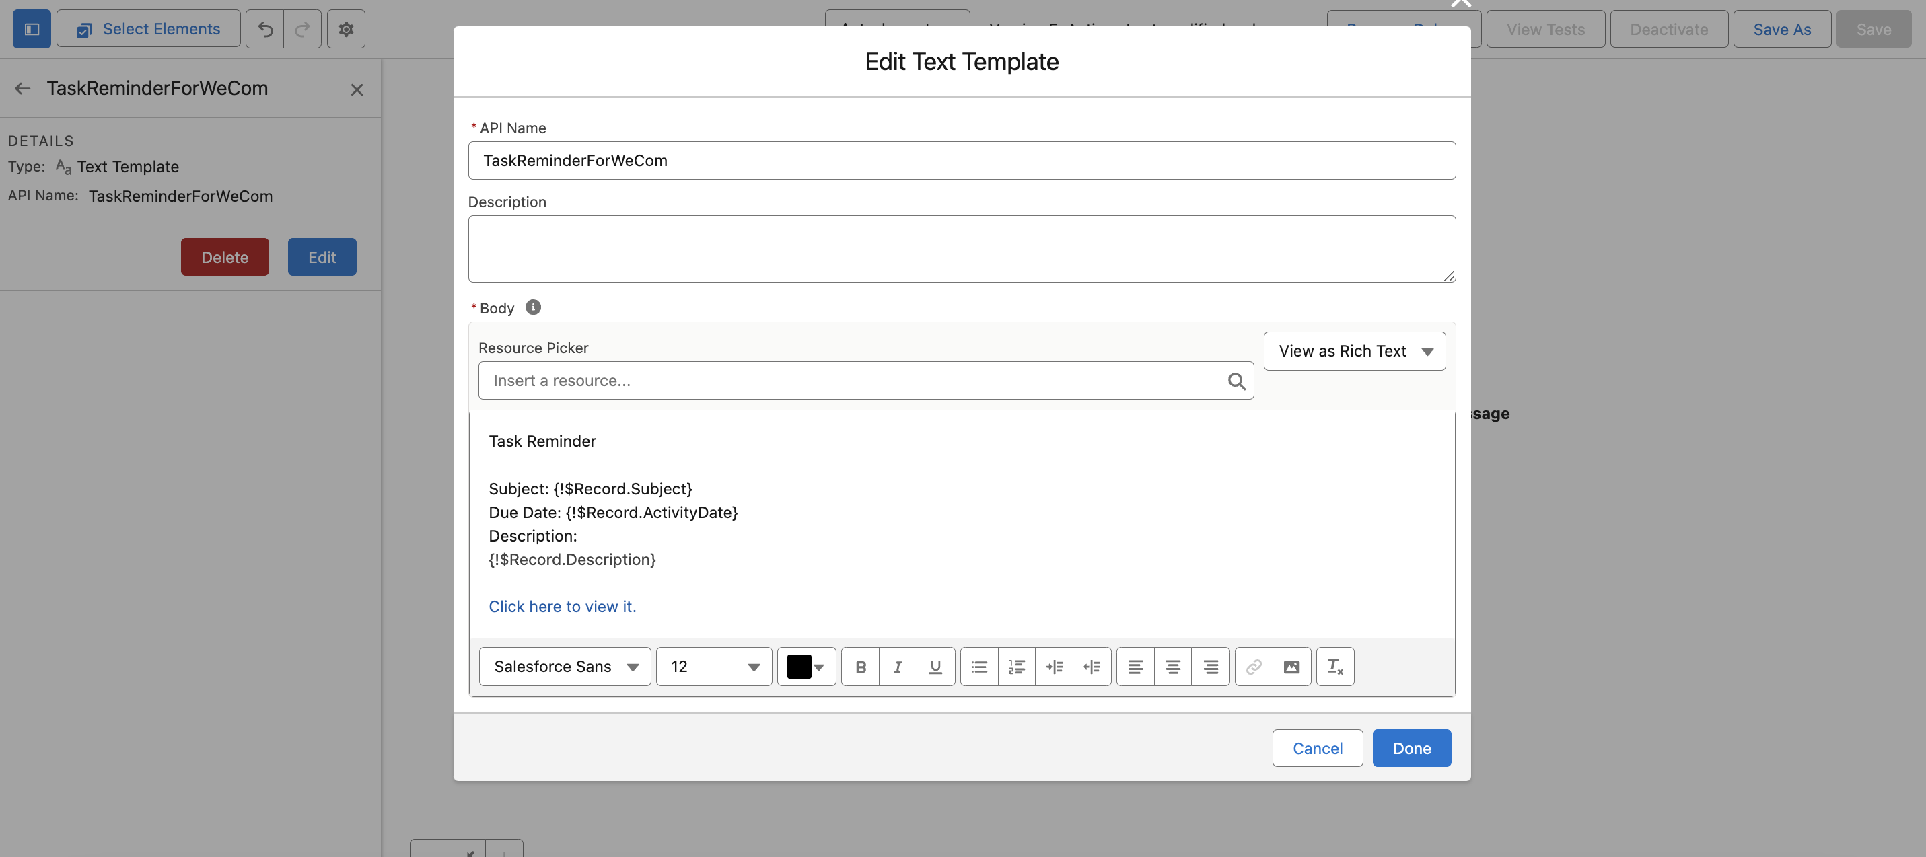Click '{!$Record.Description}' merge field text
Screen dimensions: 1926x857
pyautogui.click(x=572, y=560)
